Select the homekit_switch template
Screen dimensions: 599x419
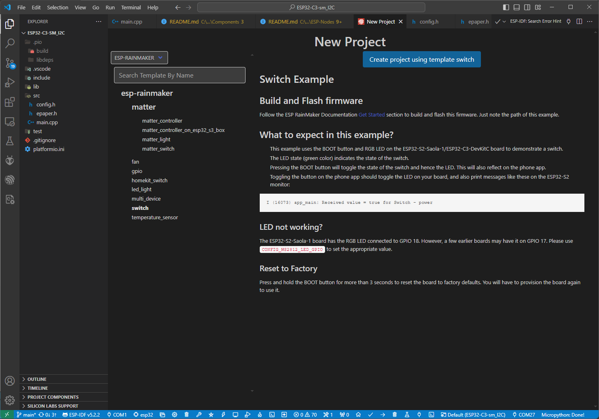(149, 180)
